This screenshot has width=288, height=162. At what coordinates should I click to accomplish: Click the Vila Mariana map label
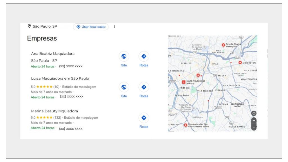[x=205, y=91]
